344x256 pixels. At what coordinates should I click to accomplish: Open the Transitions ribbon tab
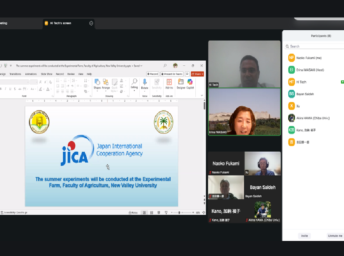15,74
